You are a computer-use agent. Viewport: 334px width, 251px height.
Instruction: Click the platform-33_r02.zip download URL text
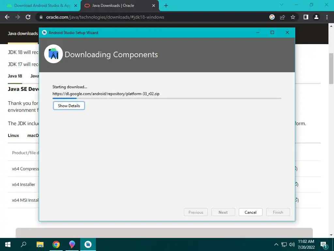tap(106, 94)
